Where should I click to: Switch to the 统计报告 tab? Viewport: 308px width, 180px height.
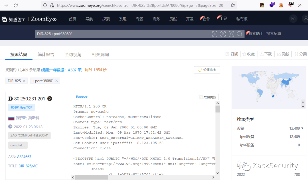coord(46,54)
